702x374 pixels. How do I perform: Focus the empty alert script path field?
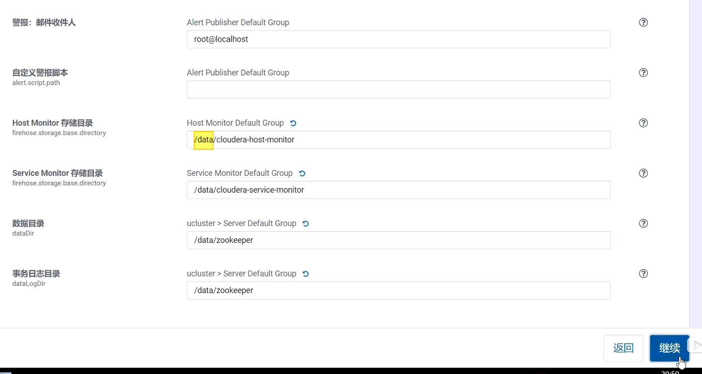tap(398, 89)
